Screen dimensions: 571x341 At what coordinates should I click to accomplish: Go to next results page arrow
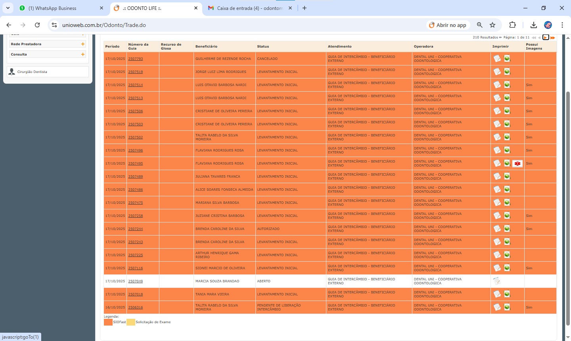click(546, 38)
